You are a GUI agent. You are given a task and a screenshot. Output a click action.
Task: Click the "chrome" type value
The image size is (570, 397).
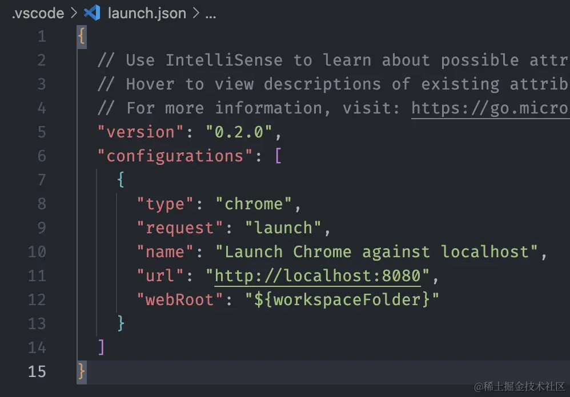254,204
